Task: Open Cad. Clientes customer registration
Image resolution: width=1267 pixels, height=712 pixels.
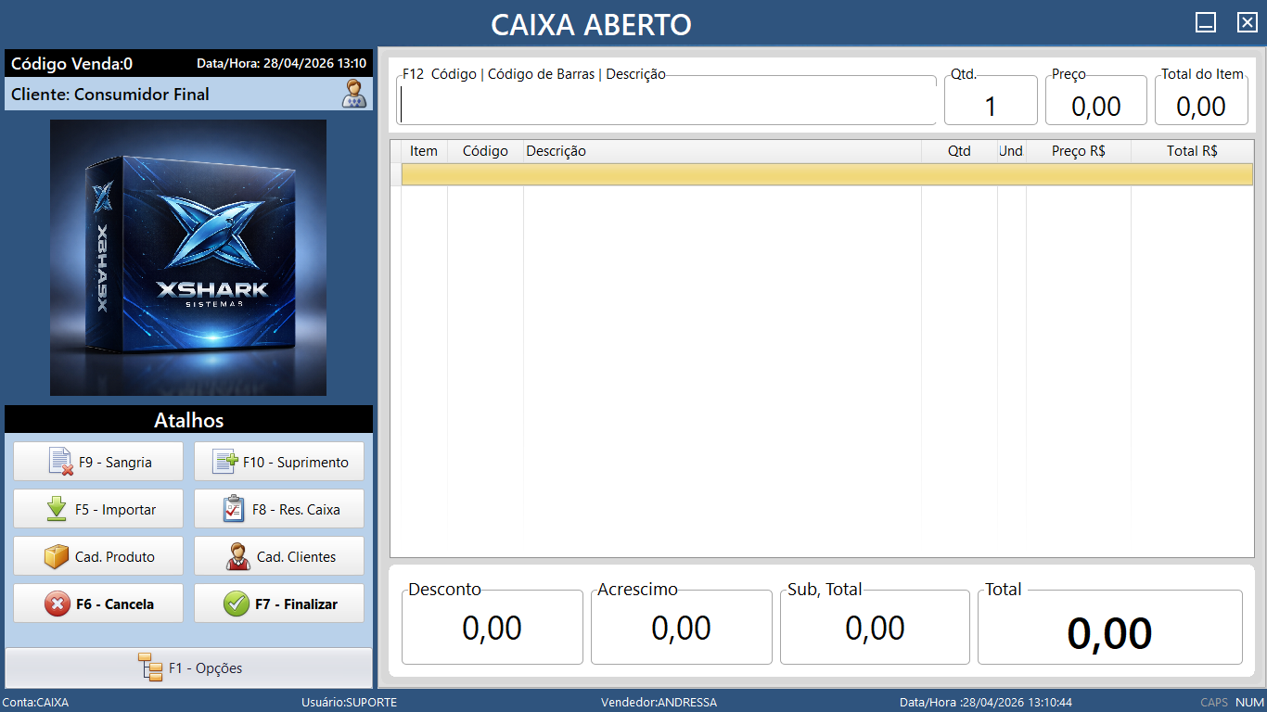Action: (x=279, y=556)
